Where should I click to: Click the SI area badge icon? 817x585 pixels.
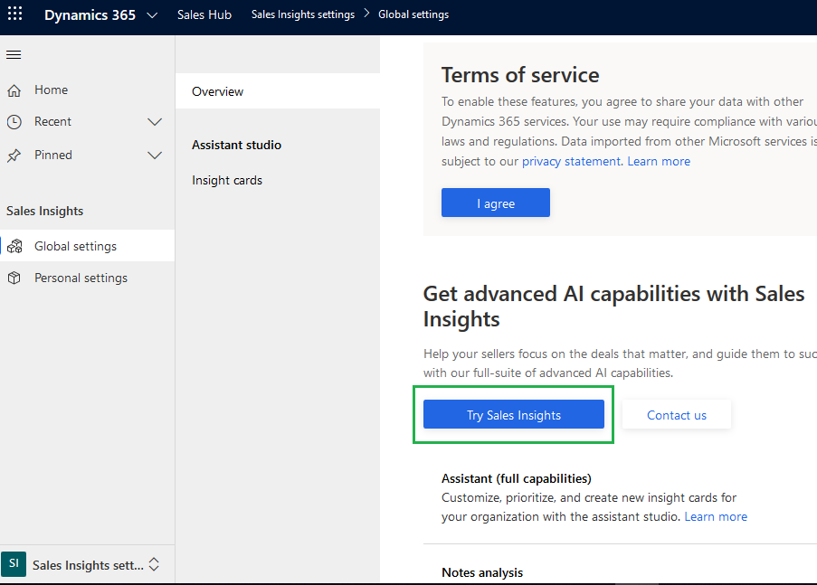tap(14, 563)
